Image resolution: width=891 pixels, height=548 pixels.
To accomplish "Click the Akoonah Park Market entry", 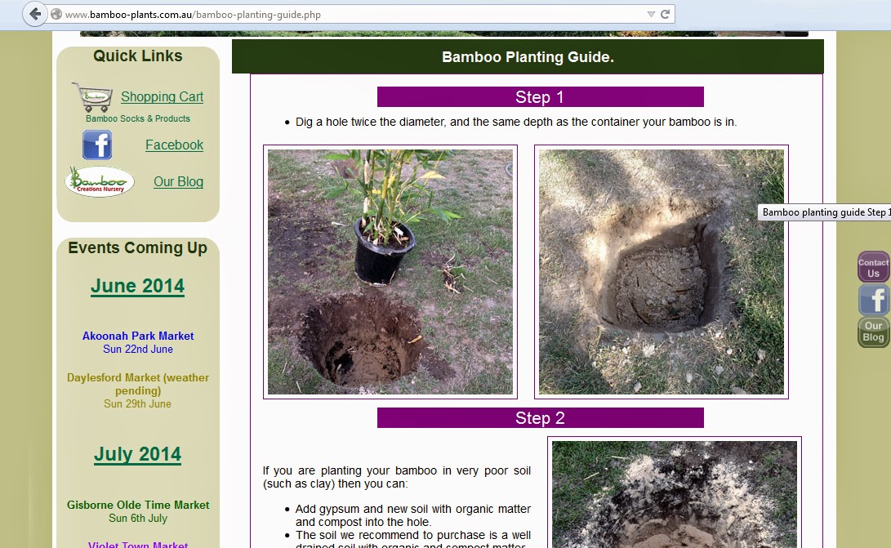I will coord(137,335).
